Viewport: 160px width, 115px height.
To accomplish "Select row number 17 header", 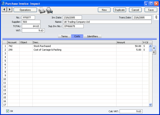I will pyautogui.click(x=5, y=105).
